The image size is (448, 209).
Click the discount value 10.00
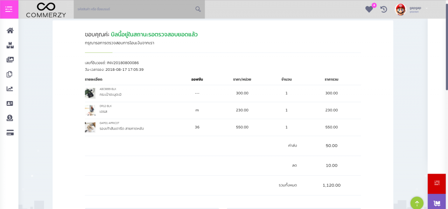click(x=332, y=165)
